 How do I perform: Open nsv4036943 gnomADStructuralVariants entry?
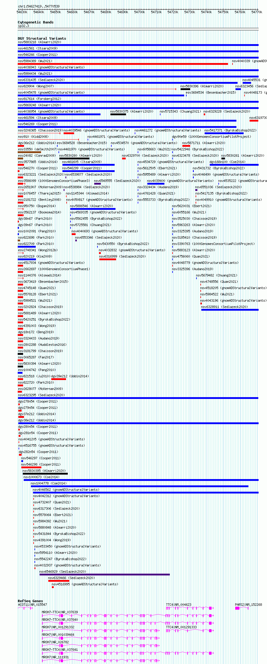tap(51, 67)
